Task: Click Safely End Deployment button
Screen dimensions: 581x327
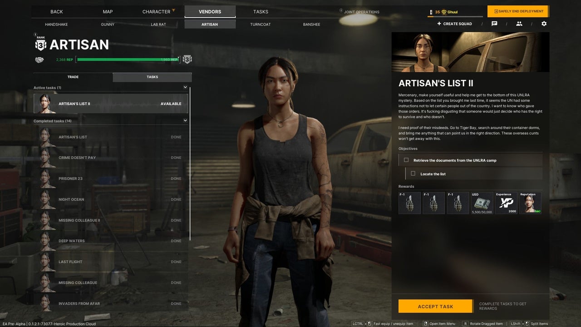Action: [x=518, y=11]
